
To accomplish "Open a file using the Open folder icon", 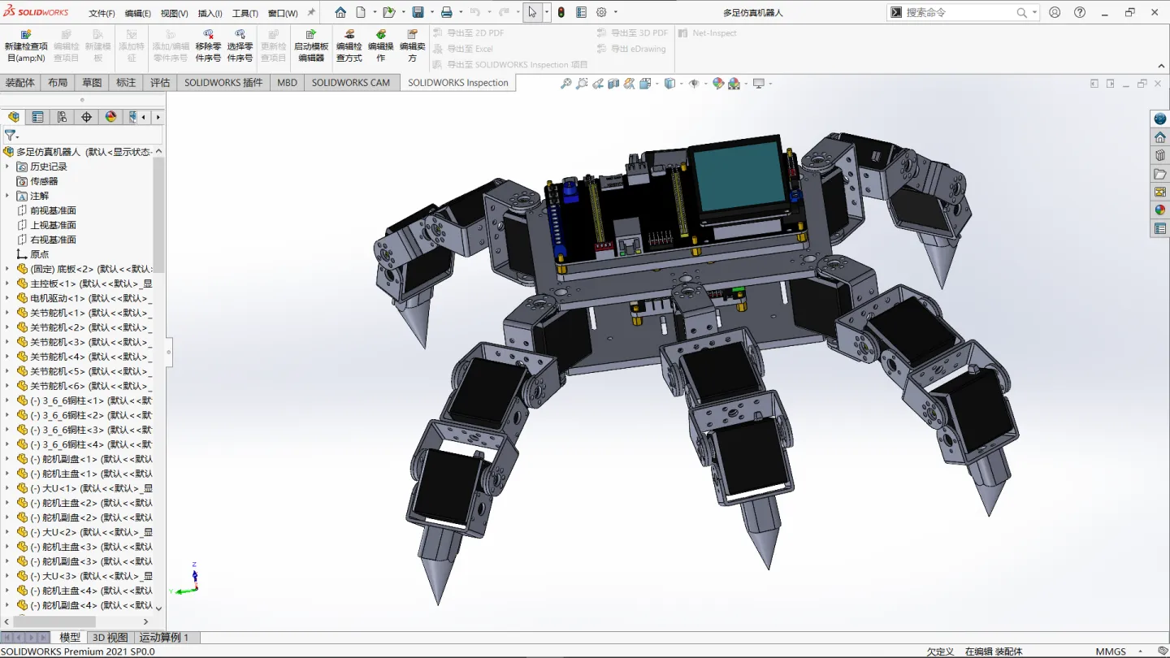I will [389, 12].
